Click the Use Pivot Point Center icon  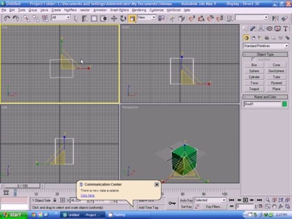tap(161, 18)
